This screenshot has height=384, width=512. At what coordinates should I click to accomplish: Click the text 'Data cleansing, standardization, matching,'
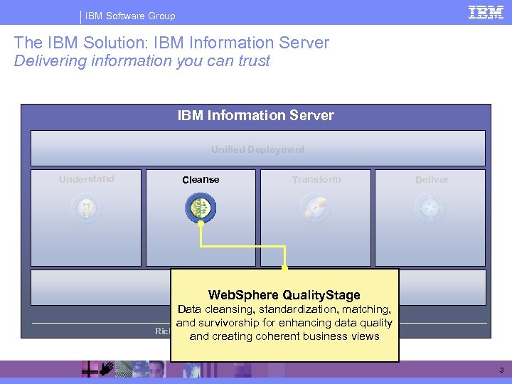point(284,309)
